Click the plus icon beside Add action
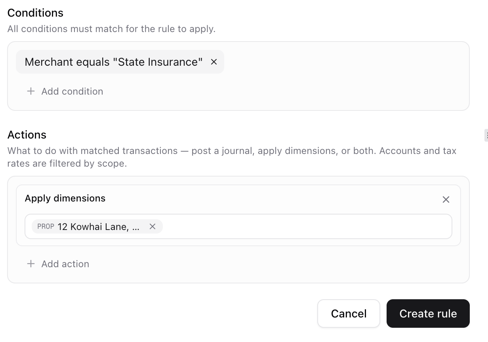 [30, 264]
